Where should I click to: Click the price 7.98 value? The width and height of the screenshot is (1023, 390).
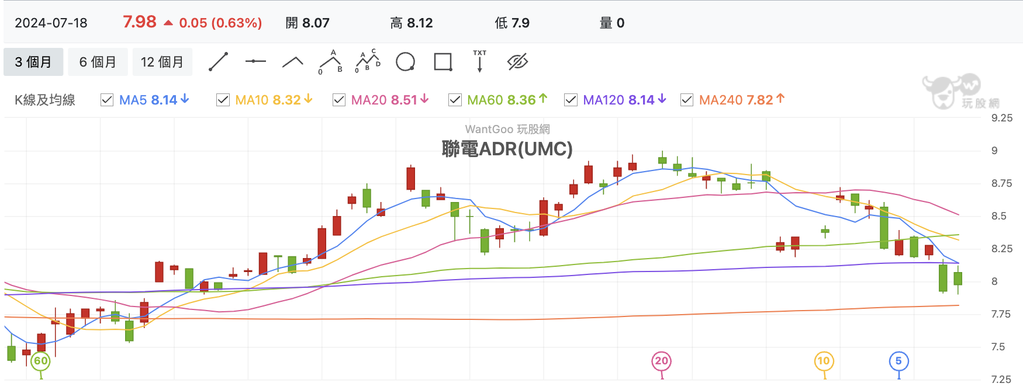click(x=140, y=22)
